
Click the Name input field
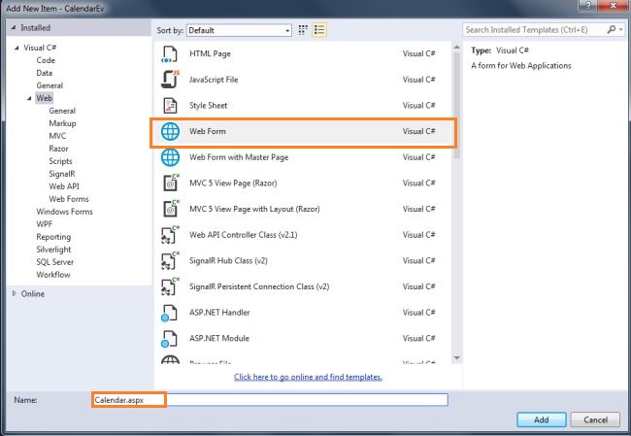click(x=270, y=400)
